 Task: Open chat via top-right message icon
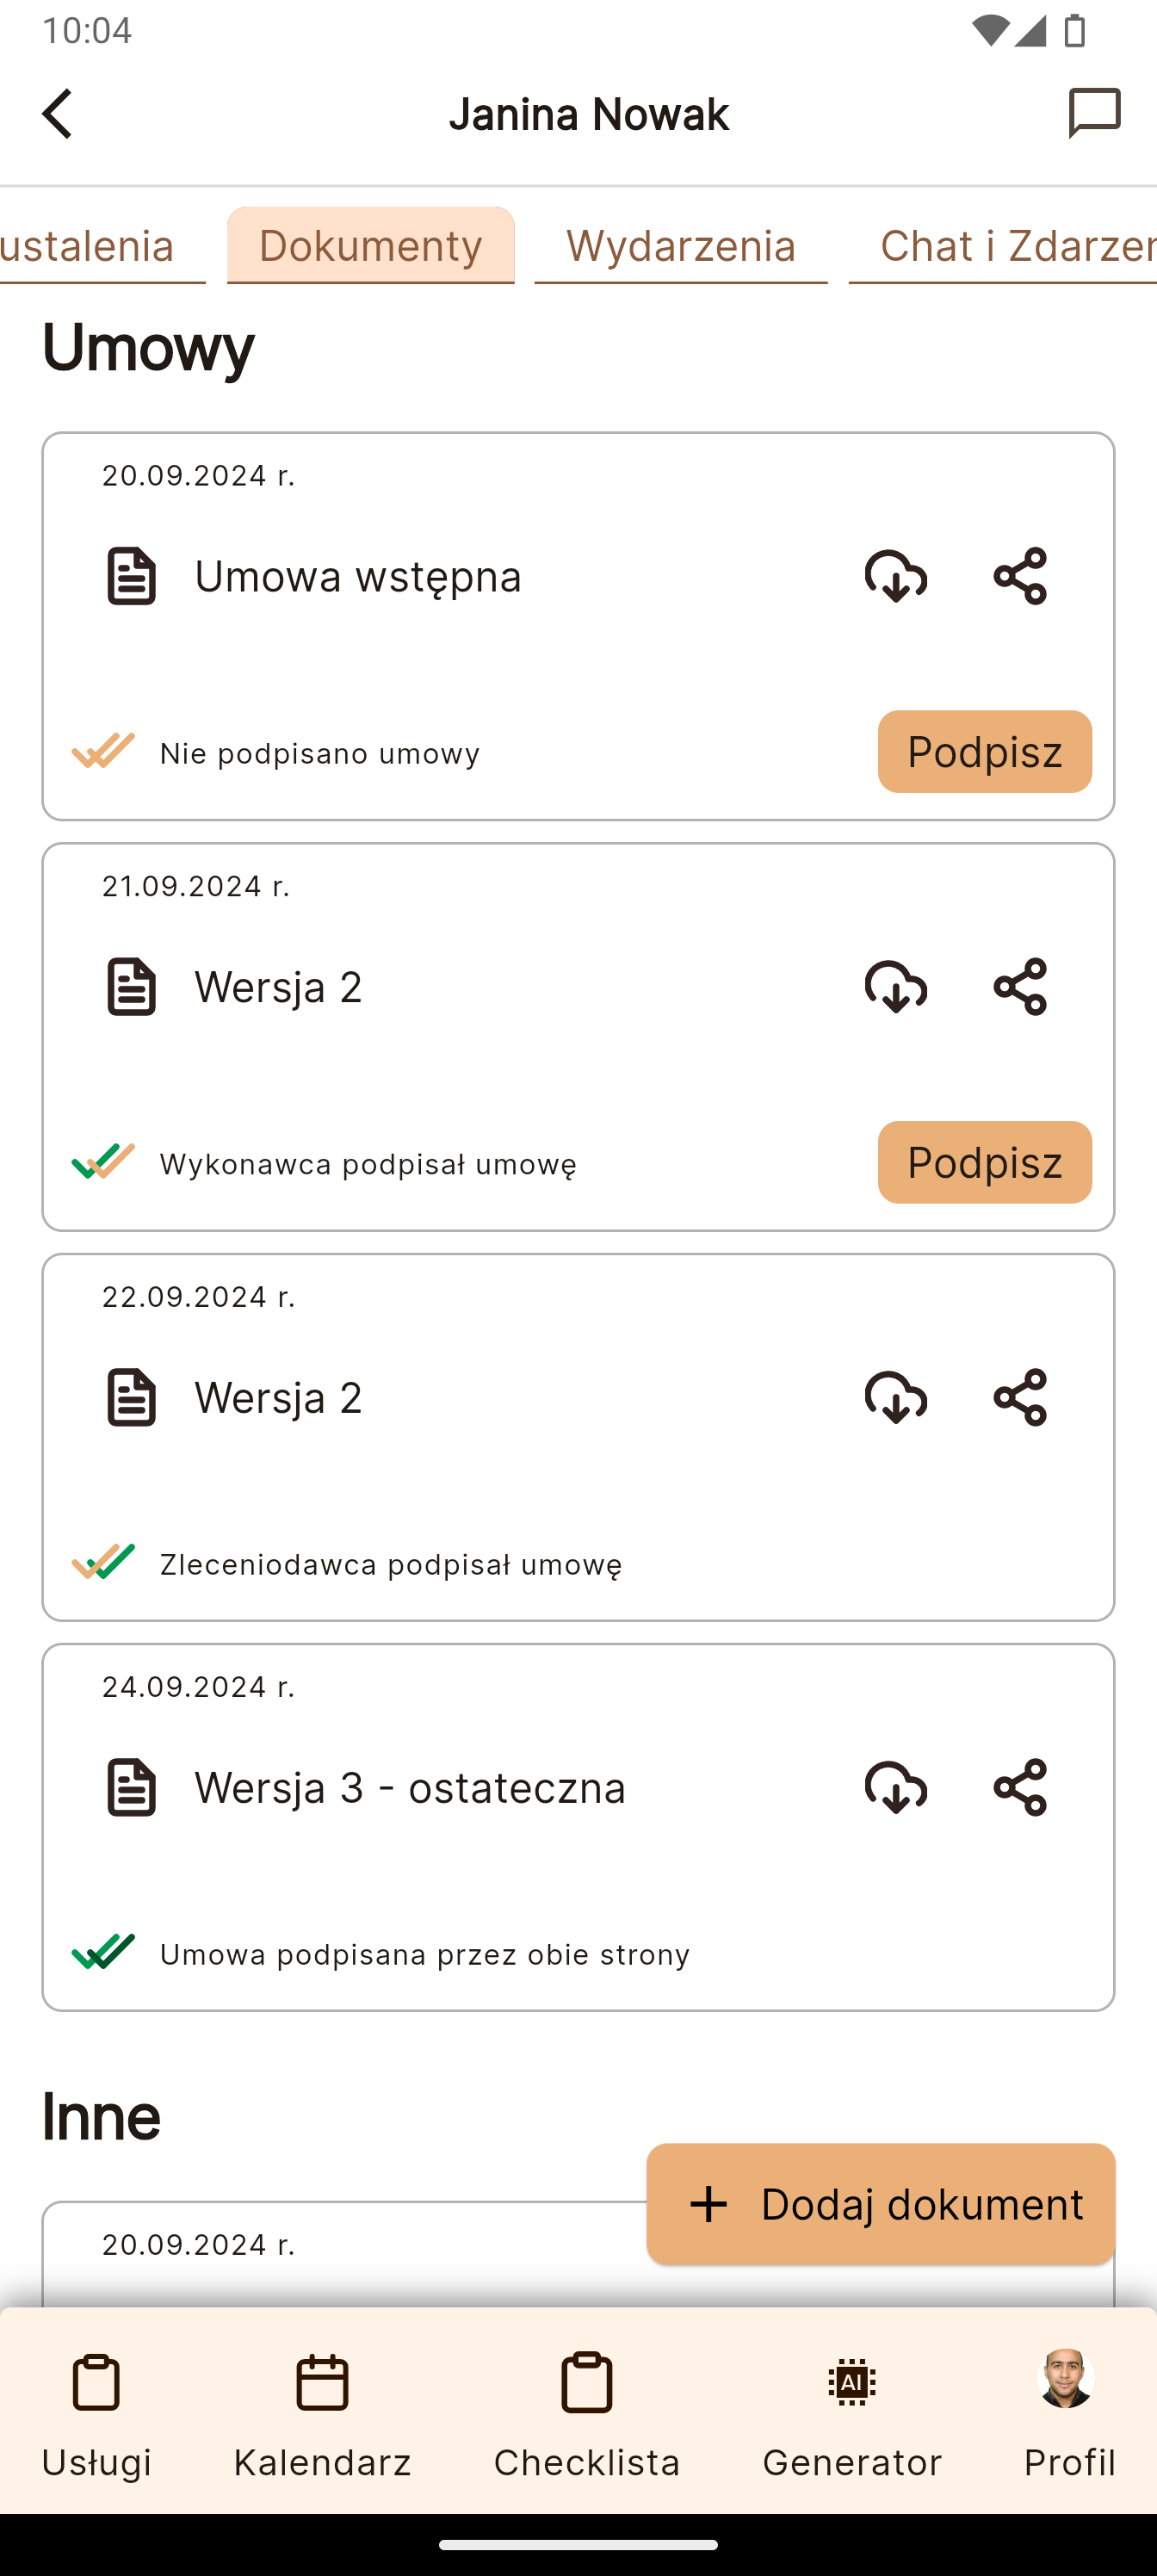click(x=1094, y=113)
